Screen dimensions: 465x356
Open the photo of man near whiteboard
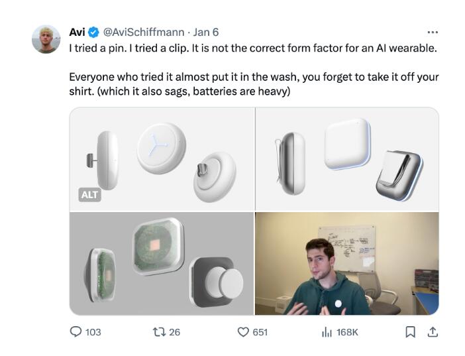(347, 263)
